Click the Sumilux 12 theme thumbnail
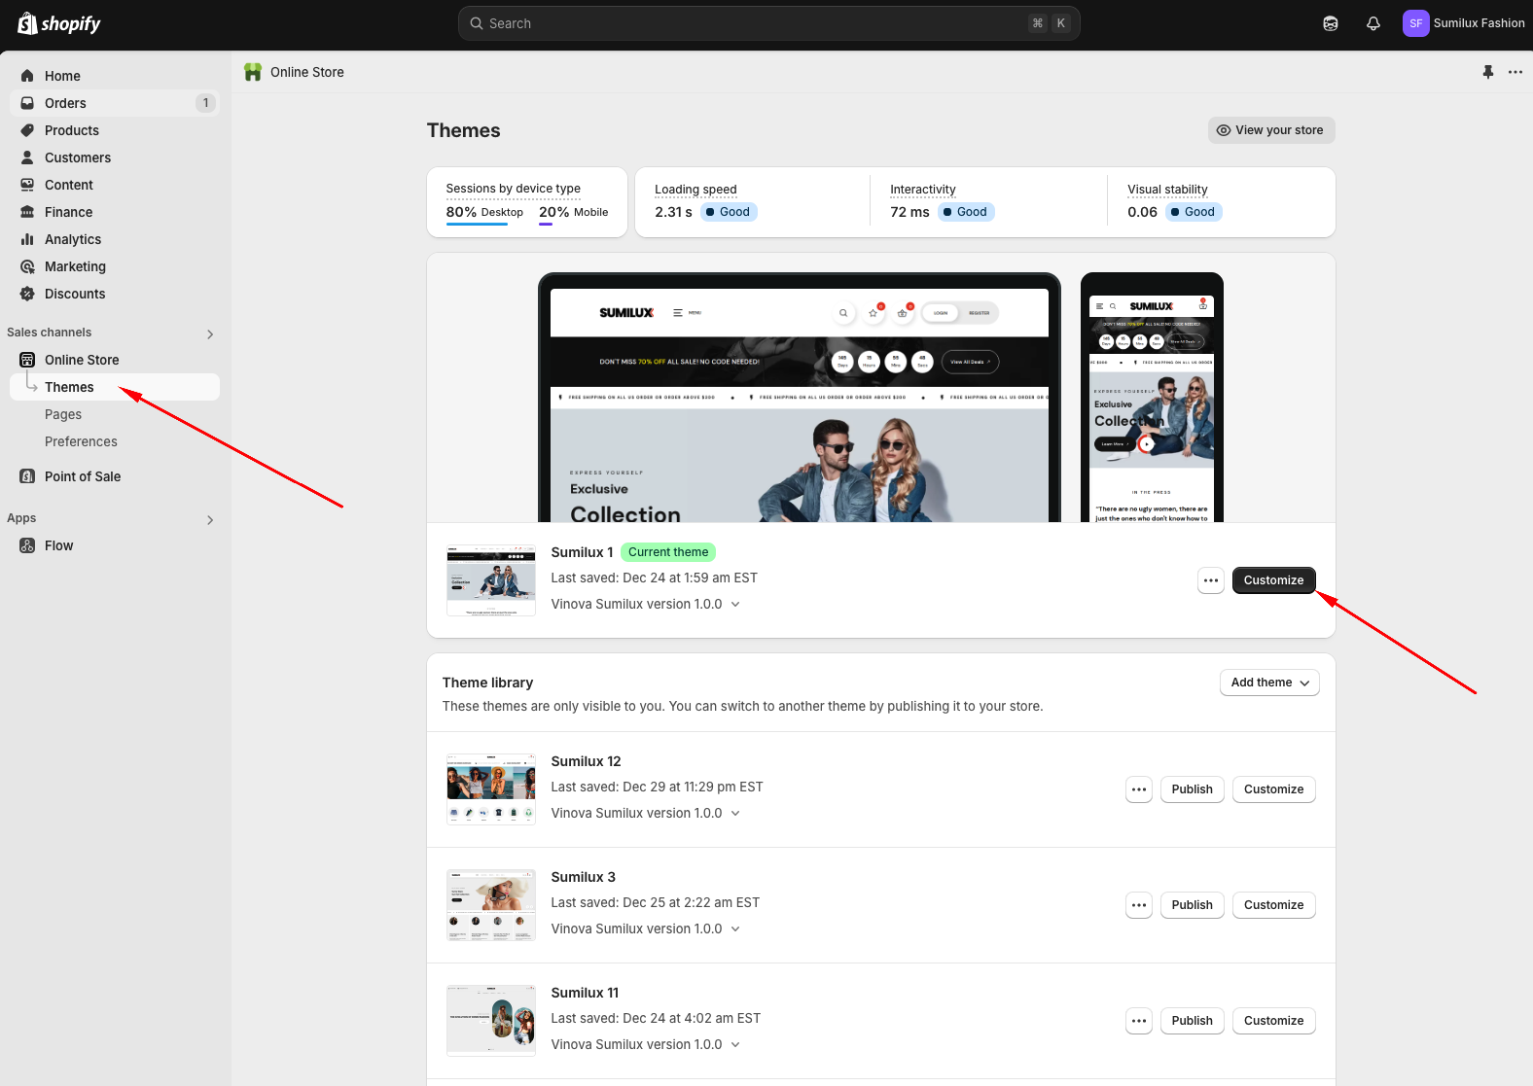1533x1086 pixels. click(491, 789)
